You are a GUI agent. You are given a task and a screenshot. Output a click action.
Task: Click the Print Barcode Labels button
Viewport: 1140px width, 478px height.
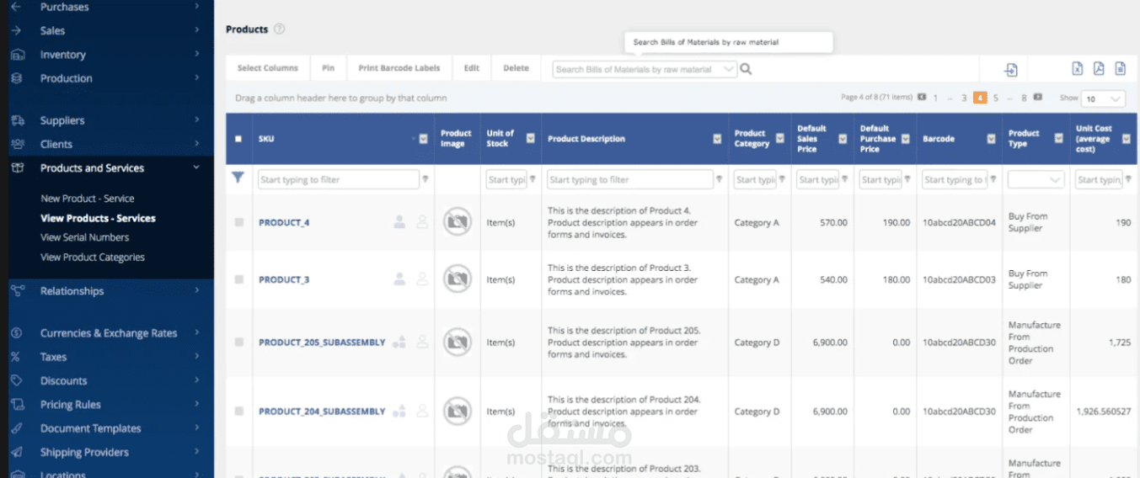tap(399, 68)
